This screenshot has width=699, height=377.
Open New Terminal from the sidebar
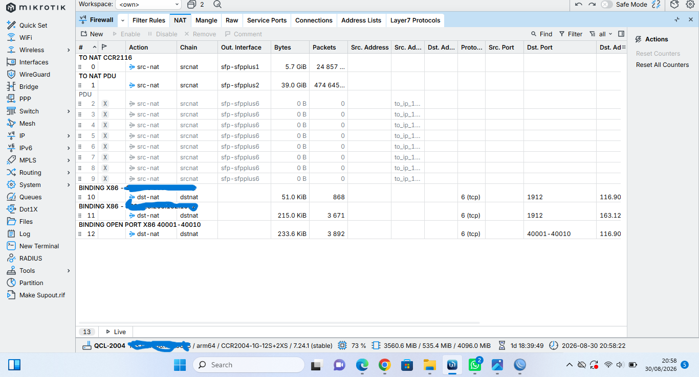(39, 246)
